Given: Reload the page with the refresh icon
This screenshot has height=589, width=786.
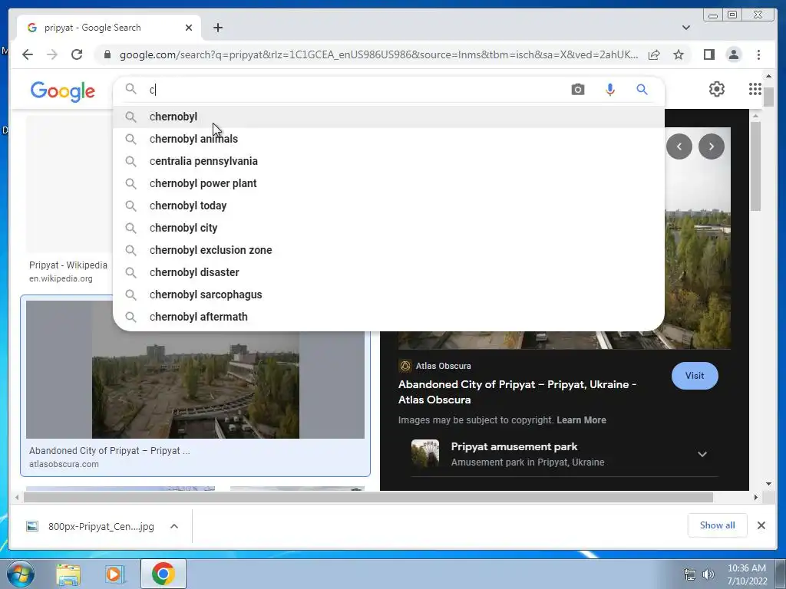Looking at the screenshot, I should click(x=77, y=54).
